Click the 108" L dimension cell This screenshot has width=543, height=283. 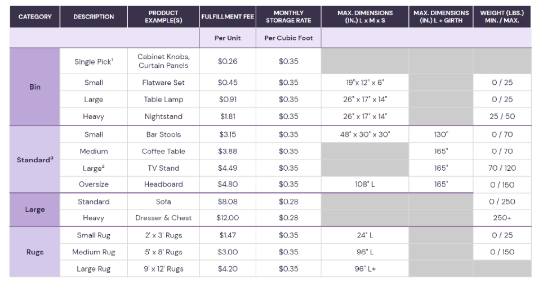(x=365, y=184)
